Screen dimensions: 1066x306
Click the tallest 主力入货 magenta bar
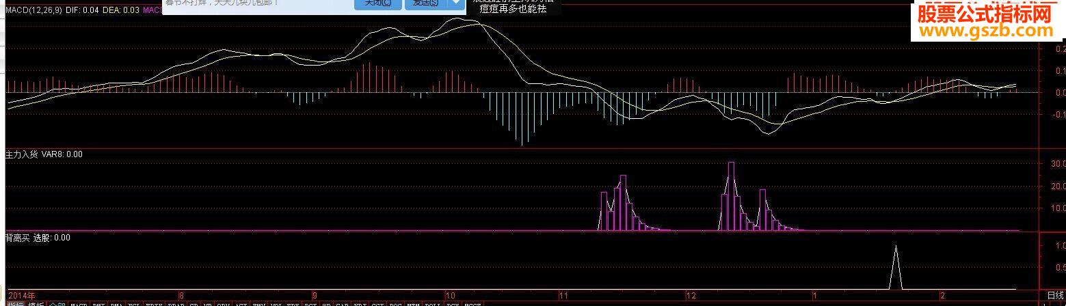coord(731,196)
